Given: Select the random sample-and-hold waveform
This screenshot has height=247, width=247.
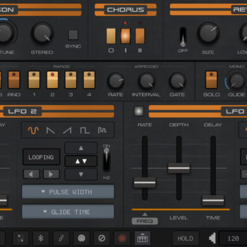Looking at the screenshot, I should point(102,130).
